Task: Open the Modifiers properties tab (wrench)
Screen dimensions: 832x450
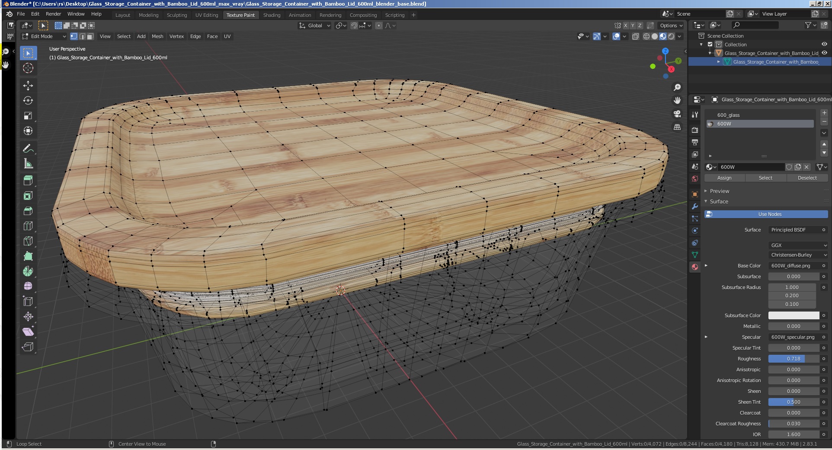Action: coord(695,206)
